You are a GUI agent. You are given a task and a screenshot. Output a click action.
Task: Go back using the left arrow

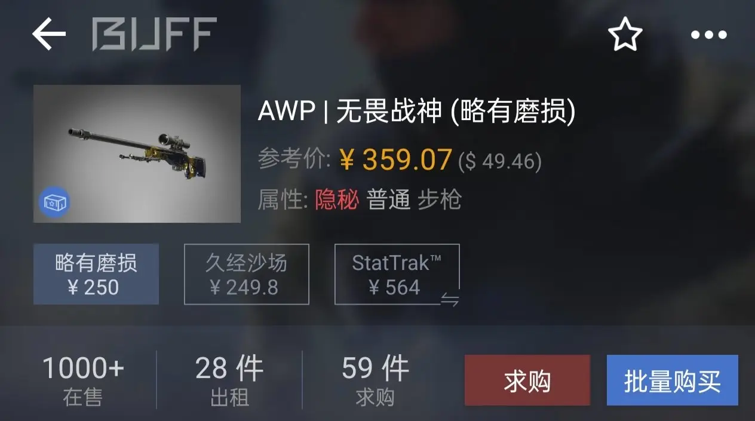pos(49,34)
